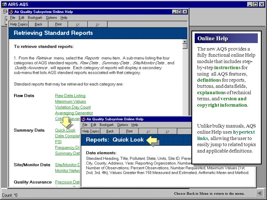Click the 'Retrieving Standard Reports' topic title
The width and height of the screenshot is (267, 200).
tap(53, 33)
